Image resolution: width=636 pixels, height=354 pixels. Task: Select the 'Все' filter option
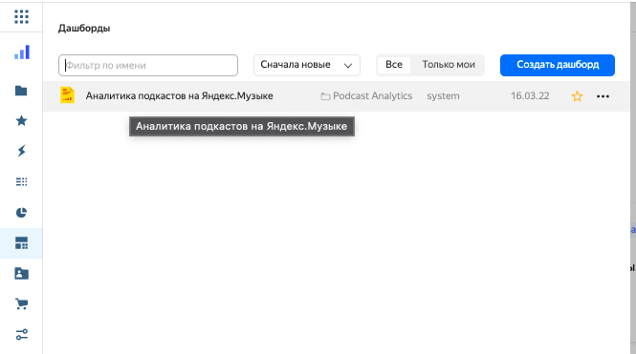pos(393,65)
